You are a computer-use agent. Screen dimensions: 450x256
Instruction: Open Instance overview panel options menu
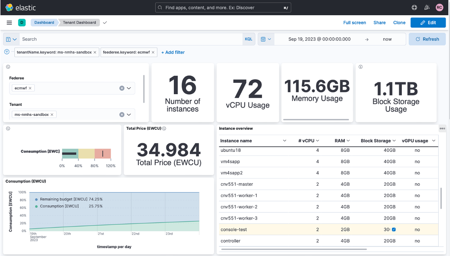click(442, 128)
